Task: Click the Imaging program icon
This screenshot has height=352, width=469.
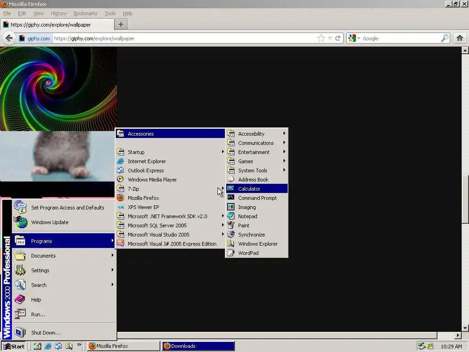Action: click(231, 207)
